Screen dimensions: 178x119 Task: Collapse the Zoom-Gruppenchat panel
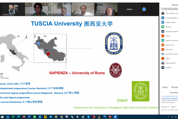coord(162,93)
